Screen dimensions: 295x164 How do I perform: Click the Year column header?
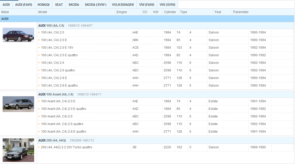point(218,12)
